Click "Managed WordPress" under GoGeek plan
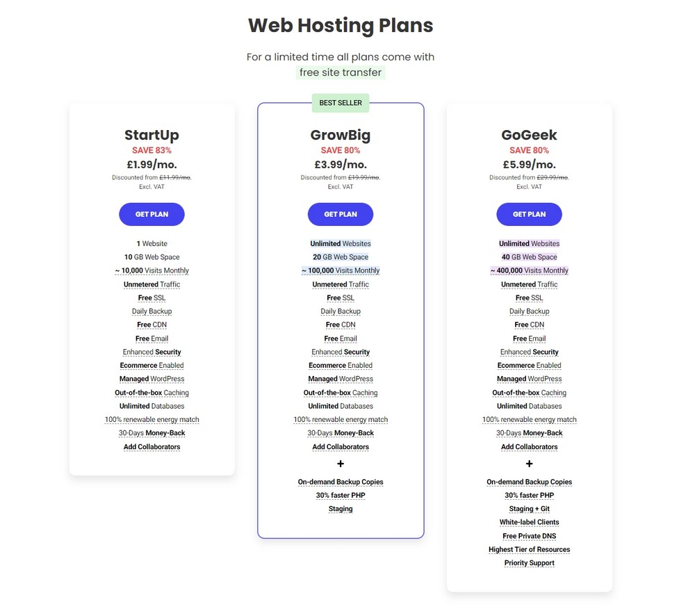Viewport: 695px width, 609px height. click(529, 379)
